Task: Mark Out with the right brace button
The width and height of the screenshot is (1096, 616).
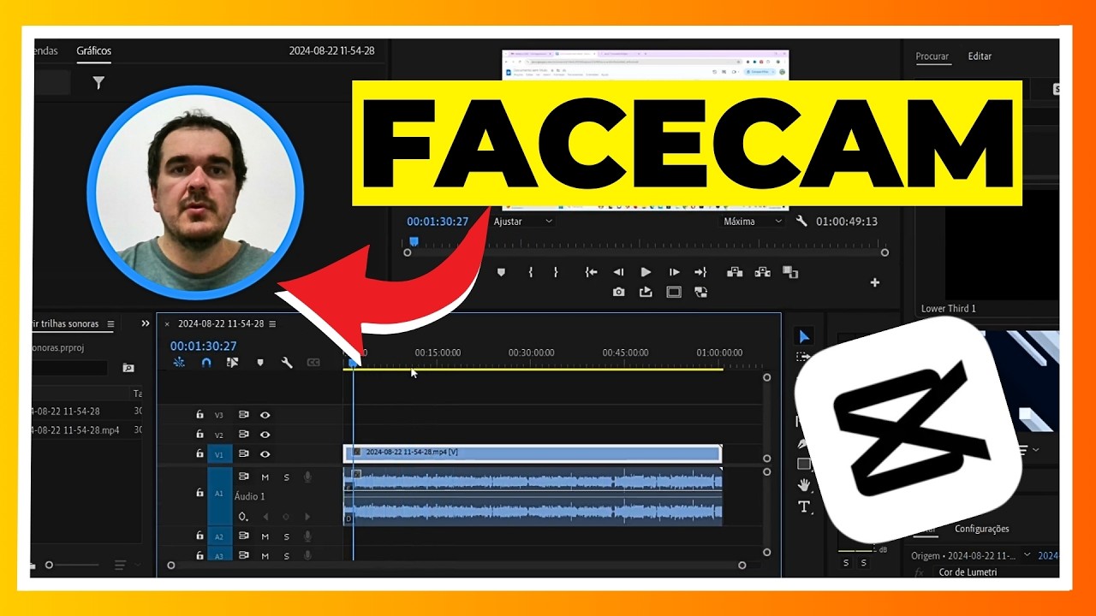Action: click(556, 272)
